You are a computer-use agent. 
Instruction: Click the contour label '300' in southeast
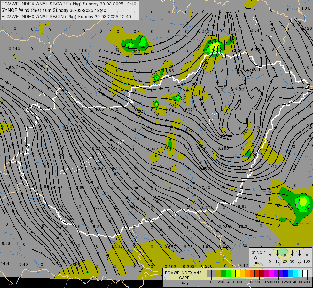[x=308, y=207]
